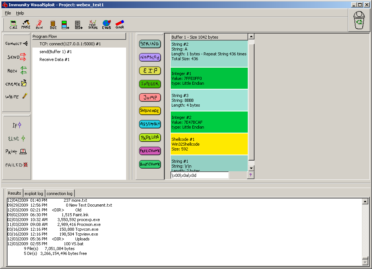Click the purple question mark help button
Screen dimensions: 372x269
(250, 175)
